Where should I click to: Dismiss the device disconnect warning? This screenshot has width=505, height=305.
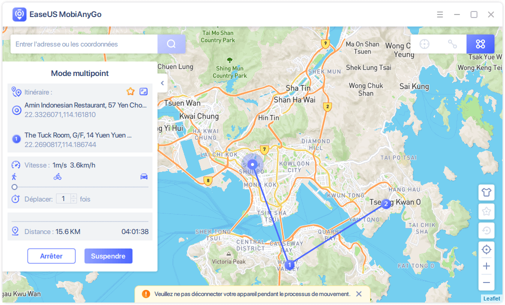[358, 294]
